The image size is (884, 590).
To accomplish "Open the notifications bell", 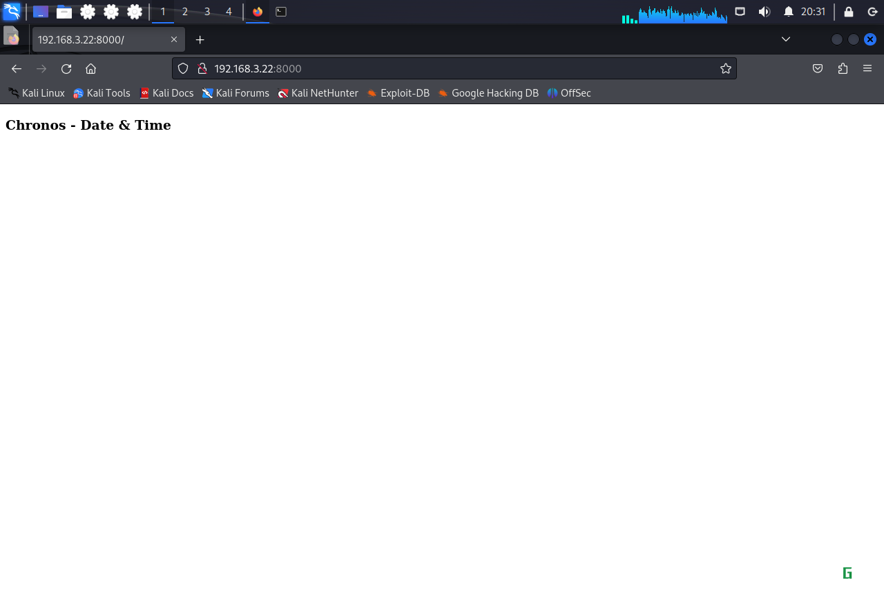I will click(788, 12).
